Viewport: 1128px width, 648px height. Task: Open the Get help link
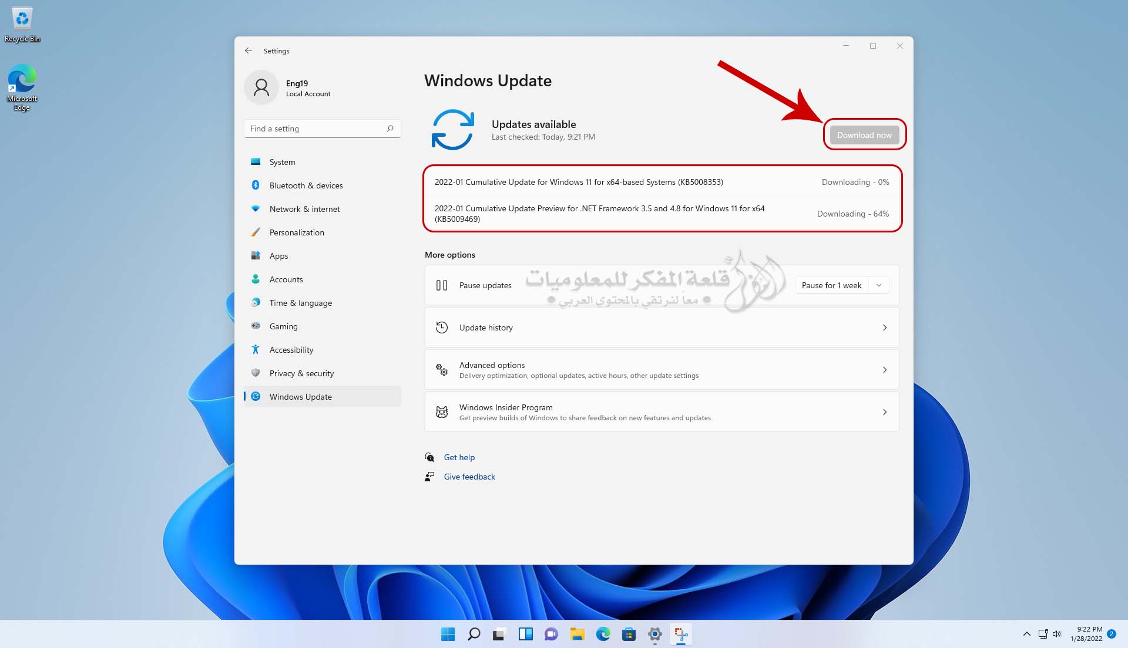tap(459, 457)
